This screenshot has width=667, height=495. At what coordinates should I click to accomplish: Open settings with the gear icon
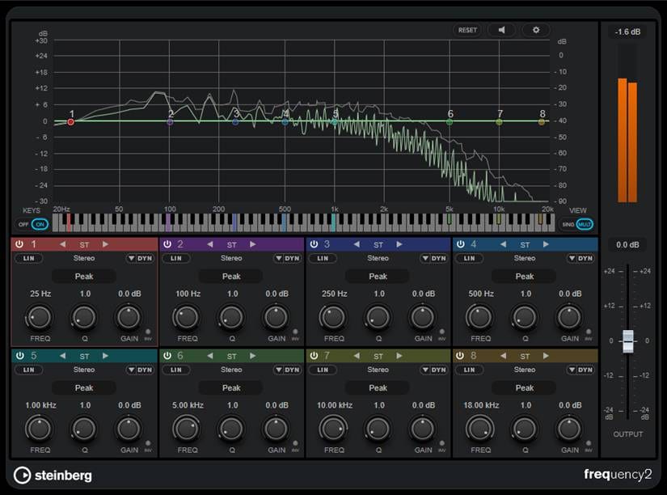click(x=536, y=30)
